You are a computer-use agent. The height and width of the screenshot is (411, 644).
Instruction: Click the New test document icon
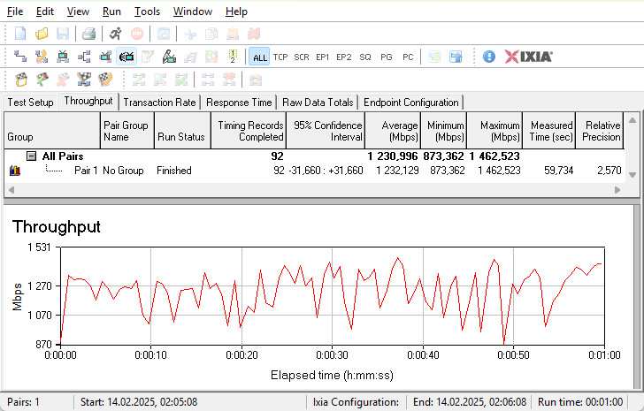20,34
